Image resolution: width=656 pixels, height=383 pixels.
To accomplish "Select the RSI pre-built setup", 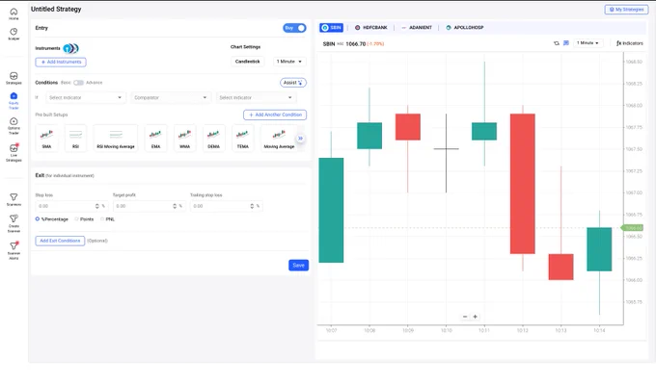I will pyautogui.click(x=75, y=139).
